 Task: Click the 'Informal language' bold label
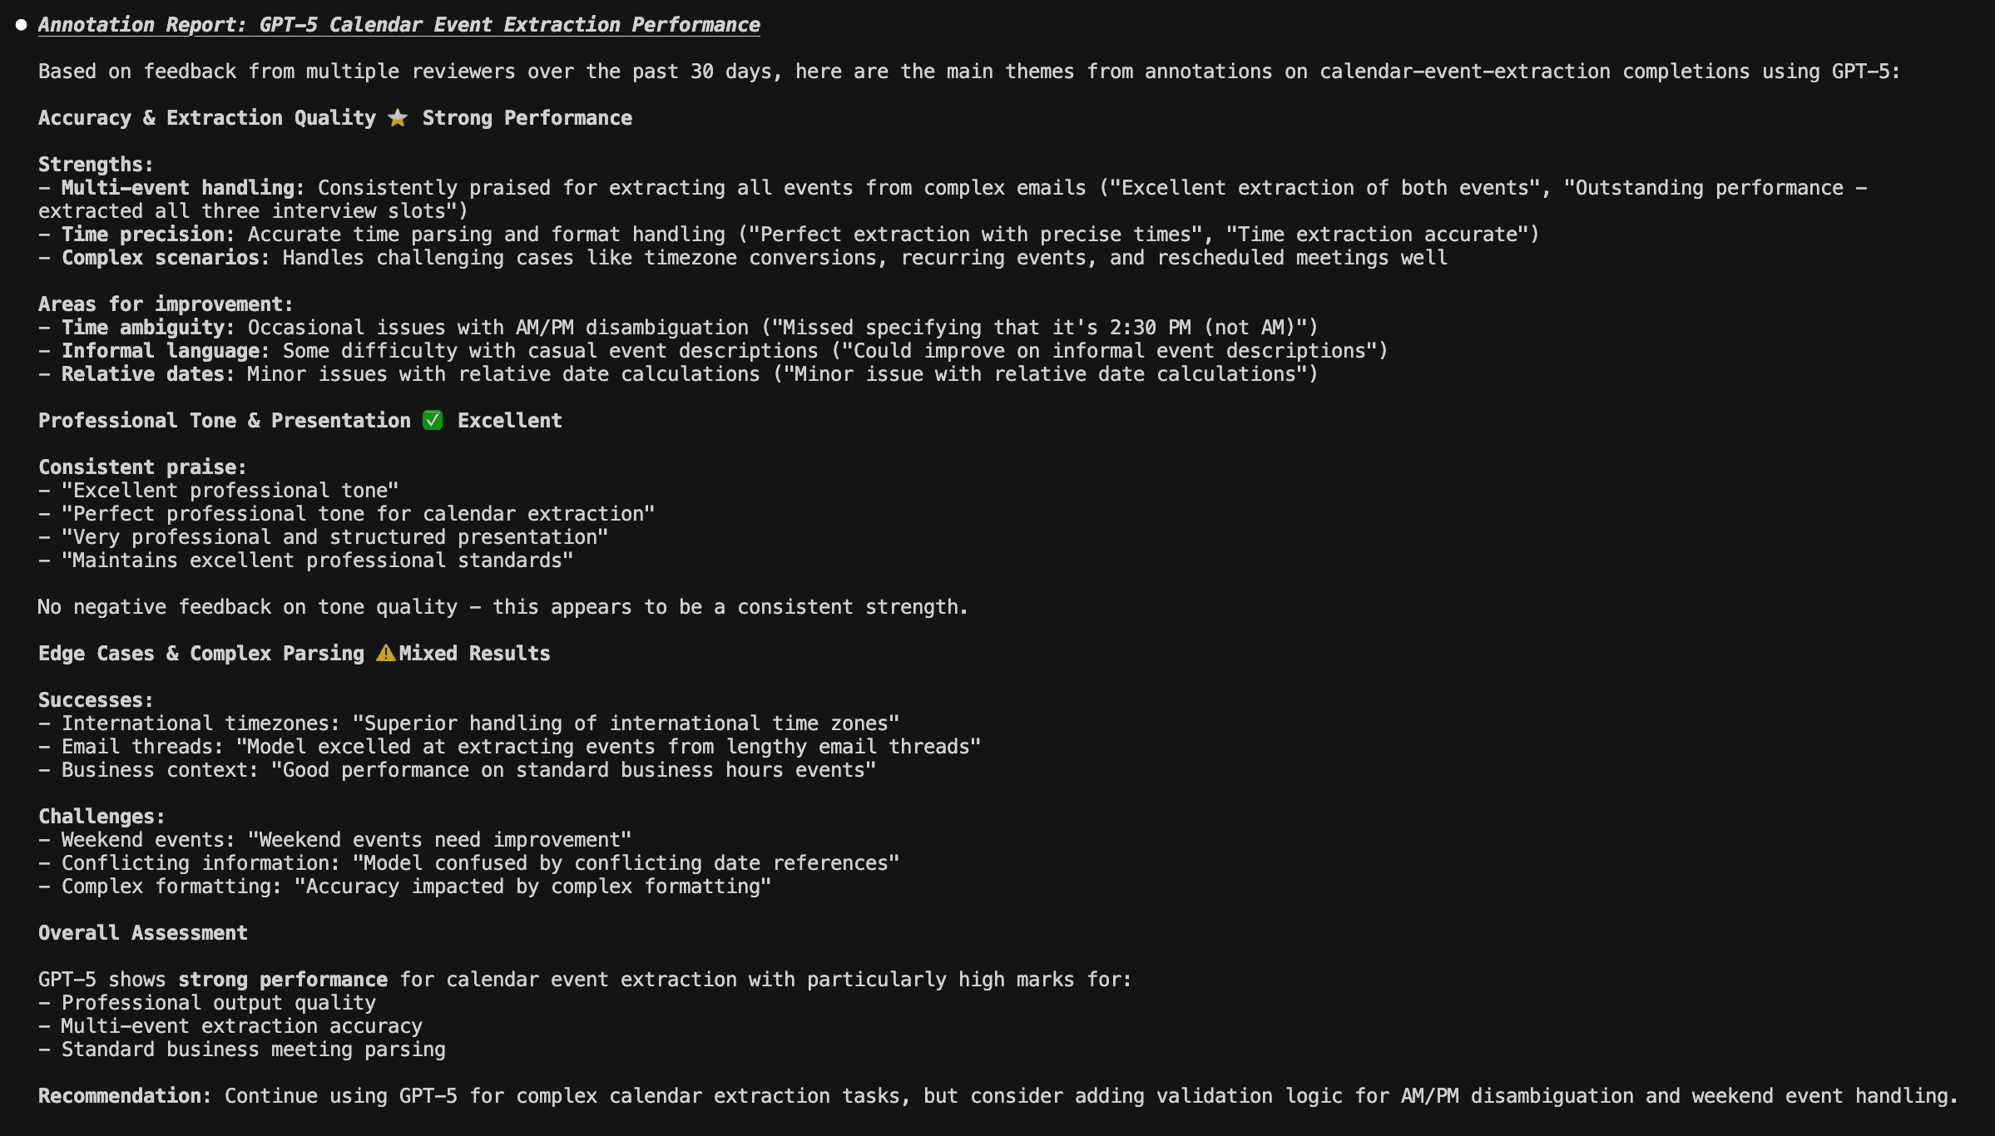click(x=160, y=351)
